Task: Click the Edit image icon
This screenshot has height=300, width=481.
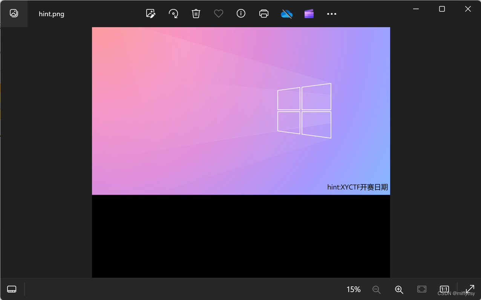Action: [x=150, y=14]
